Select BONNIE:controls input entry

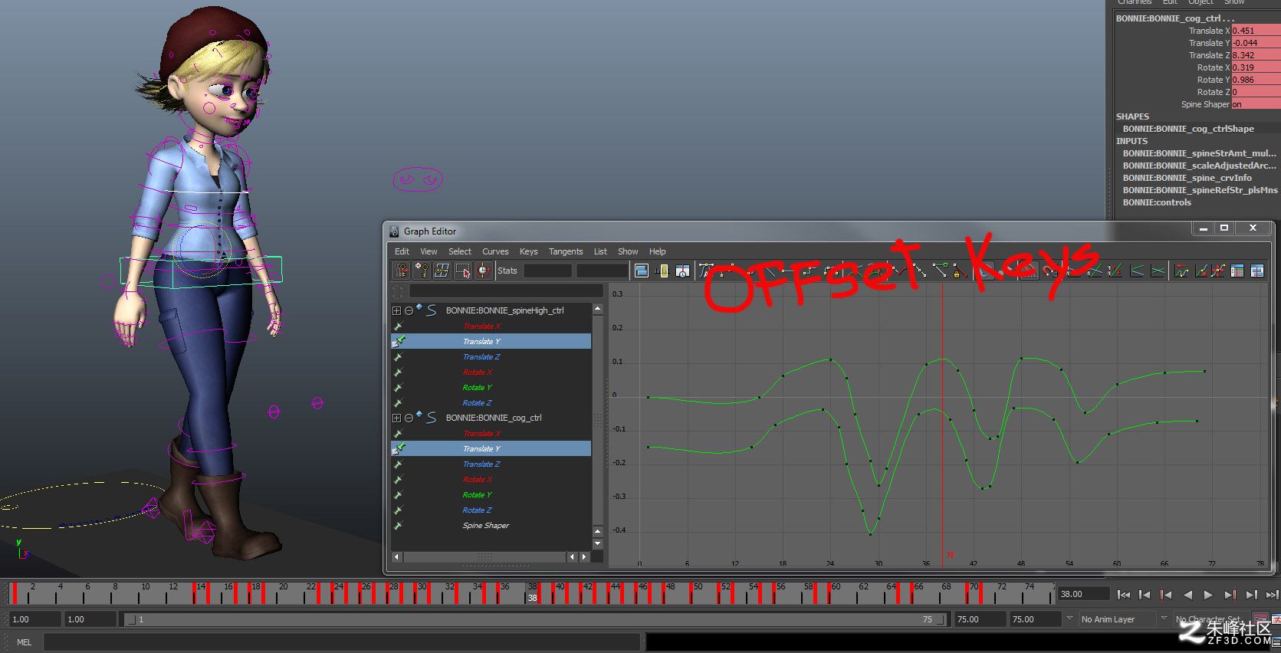point(1157,202)
